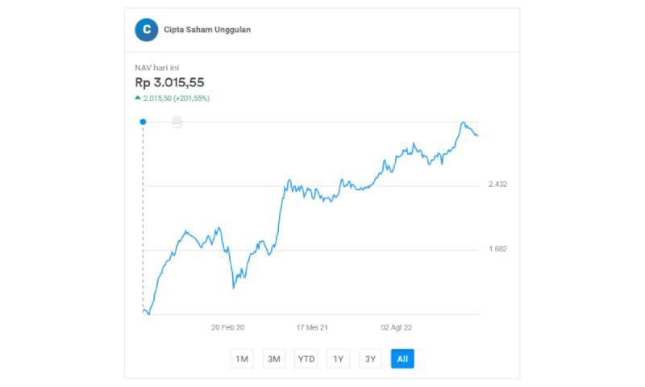
Task: Click the gray chart slider handle
Action: click(177, 122)
